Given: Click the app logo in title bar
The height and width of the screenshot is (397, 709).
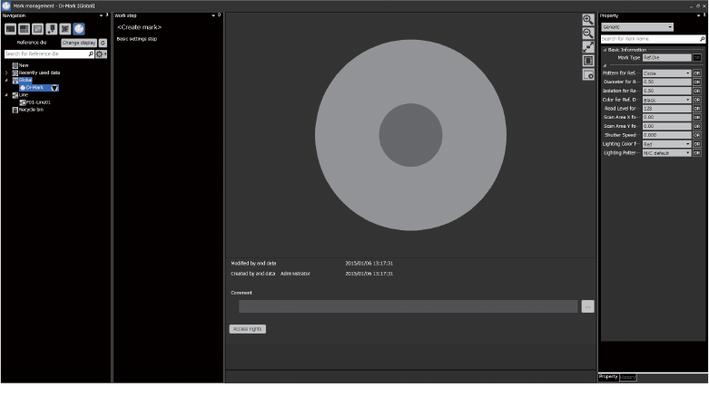Looking at the screenshot, I should point(5,5).
